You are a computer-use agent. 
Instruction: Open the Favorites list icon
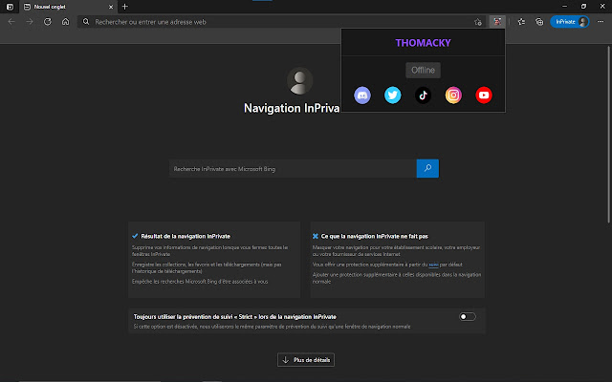[521, 22]
